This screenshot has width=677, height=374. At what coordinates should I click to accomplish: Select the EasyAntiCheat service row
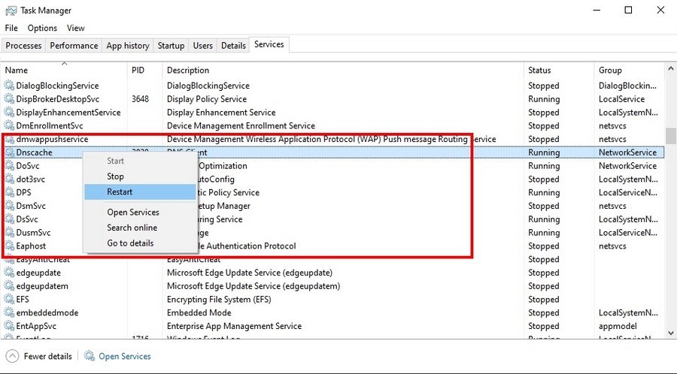pos(332,259)
